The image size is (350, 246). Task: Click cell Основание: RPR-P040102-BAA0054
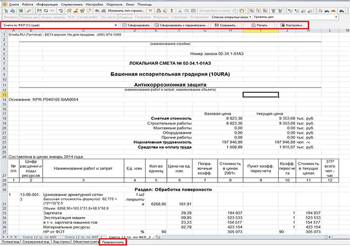(43, 100)
